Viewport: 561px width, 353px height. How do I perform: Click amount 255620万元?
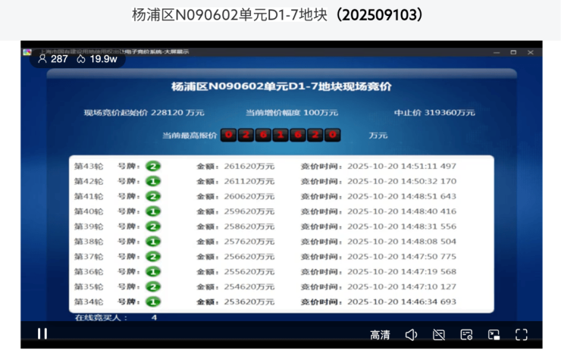point(249,271)
